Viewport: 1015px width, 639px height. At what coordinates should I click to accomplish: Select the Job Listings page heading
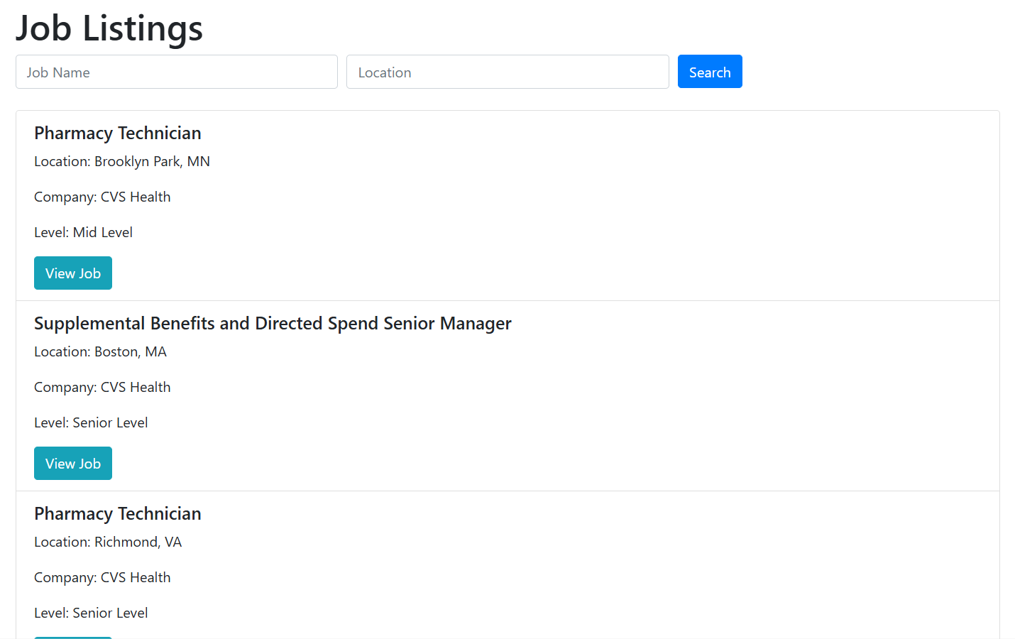pos(109,28)
